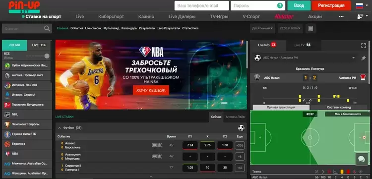The image size is (372, 179).
Task: Click the Вход login button
Action: 299,5
